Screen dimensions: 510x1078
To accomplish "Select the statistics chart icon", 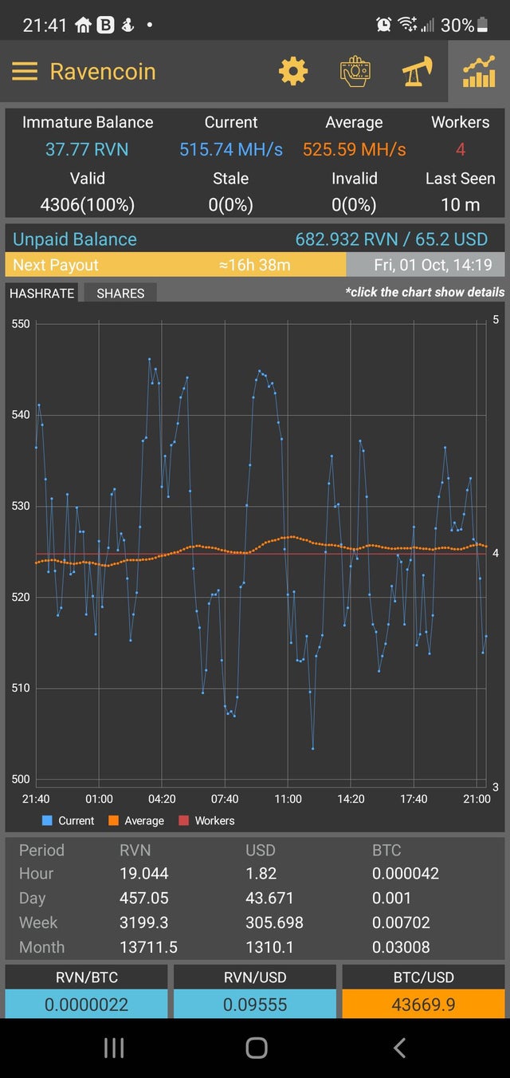I will pyautogui.click(x=478, y=72).
